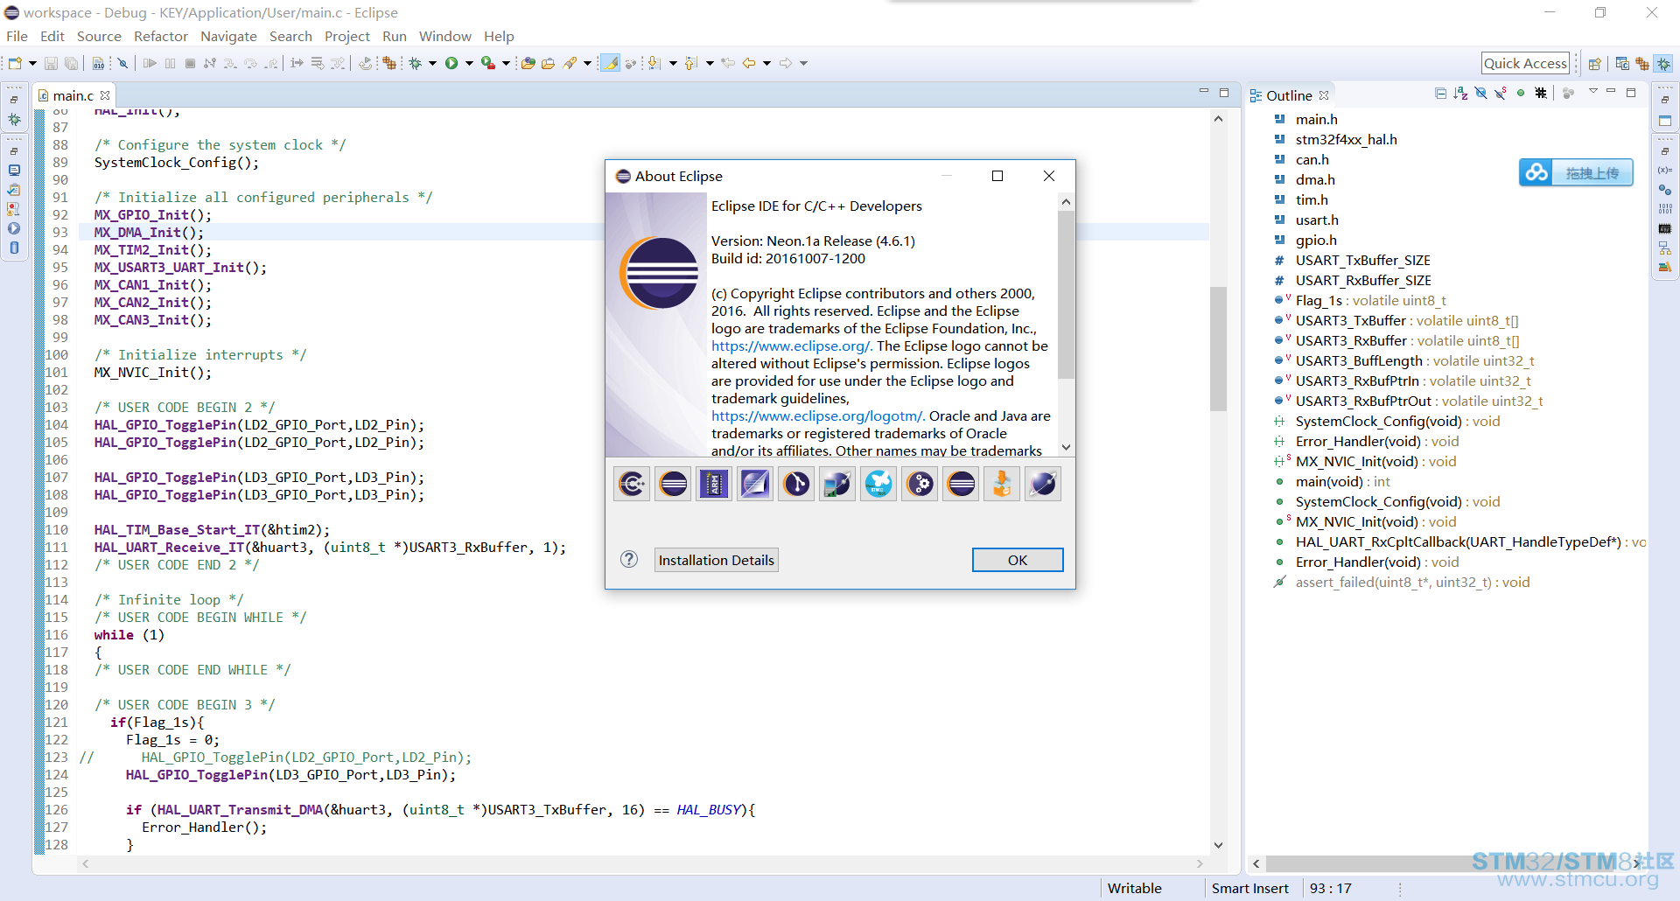The width and height of the screenshot is (1680, 901).
Task: Toggle Hide Non-Public Members in Outline
Action: coord(1521,94)
